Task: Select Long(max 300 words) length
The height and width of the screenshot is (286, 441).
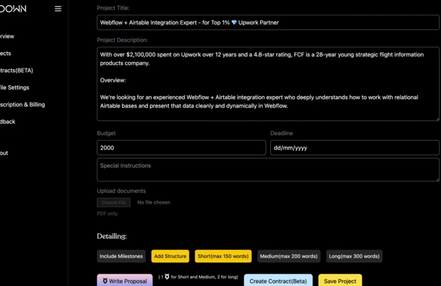Action: coord(354,256)
